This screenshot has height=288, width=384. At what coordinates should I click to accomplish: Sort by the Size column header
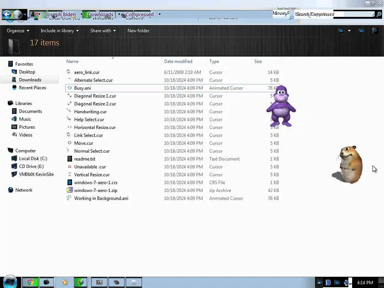[258, 61]
